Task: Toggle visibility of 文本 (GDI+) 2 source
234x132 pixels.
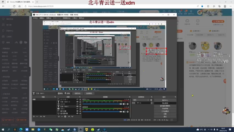Action: tap(77, 102)
